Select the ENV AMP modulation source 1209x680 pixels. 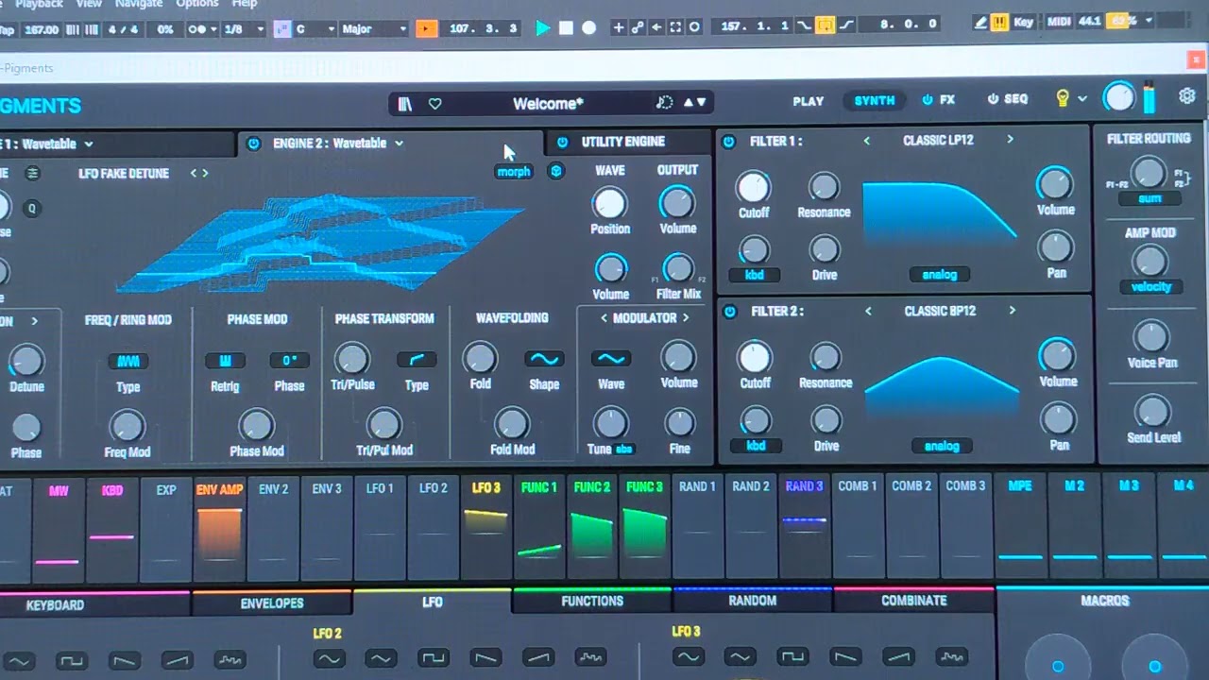(219, 528)
